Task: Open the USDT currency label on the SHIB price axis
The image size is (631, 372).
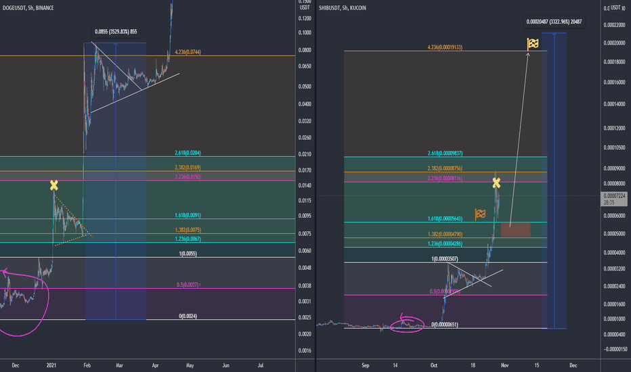Action: 615,7
